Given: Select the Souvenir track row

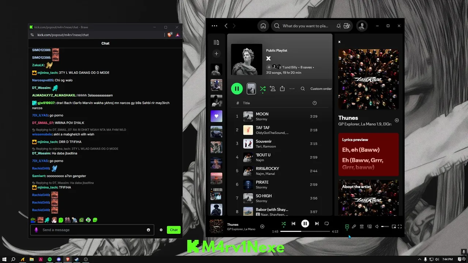Looking at the screenshot, I should click(x=280, y=144).
